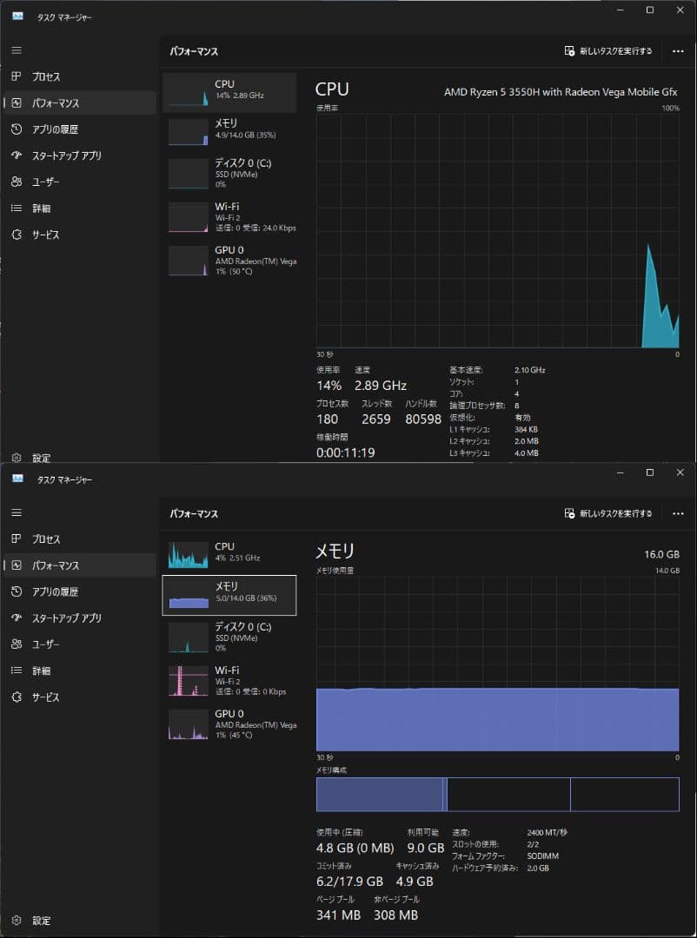The image size is (697, 938).
Task: Open サービス in the メモリ graph window
Action: point(45,697)
